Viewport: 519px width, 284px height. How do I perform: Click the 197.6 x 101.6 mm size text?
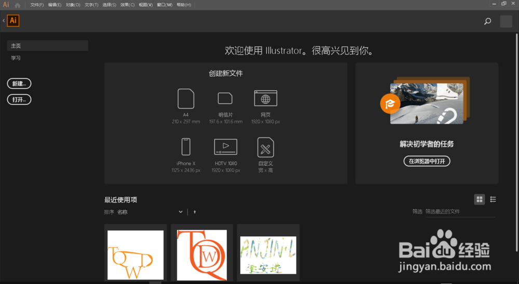225,121
